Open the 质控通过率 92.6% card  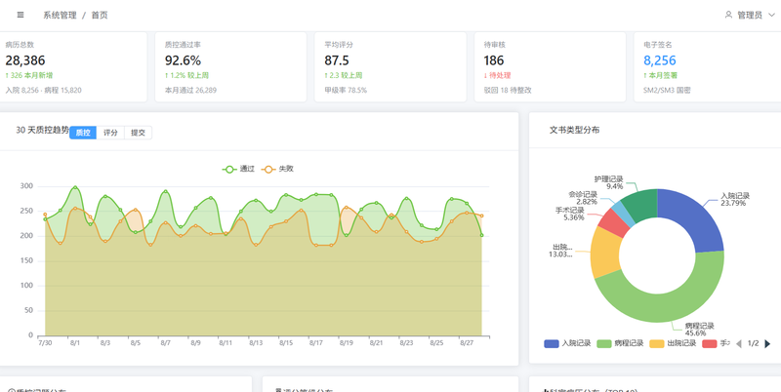tap(230, 67)
